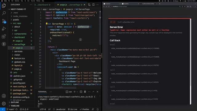This screenshot has height=111, width=197.
Task: Open the errors and warnings count in the status bar
Action: pyautogui.click(x=24, y=109)
